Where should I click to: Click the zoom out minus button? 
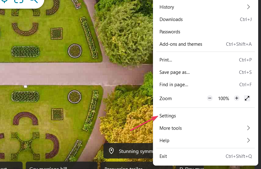click(210, 98)
